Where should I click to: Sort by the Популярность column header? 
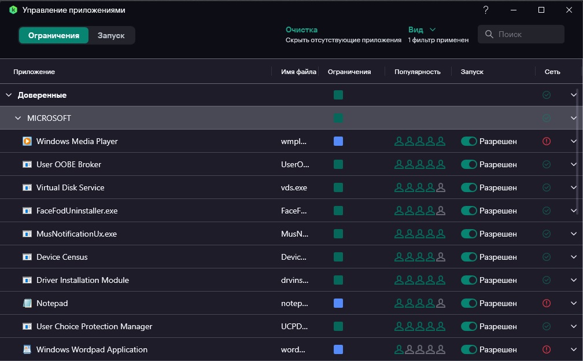pos(417,72)
